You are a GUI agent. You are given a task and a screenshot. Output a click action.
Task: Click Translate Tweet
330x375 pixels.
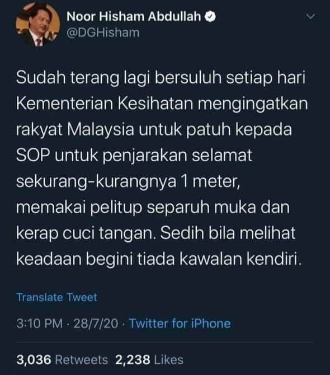pyautogui.click(x=57, y=297)
